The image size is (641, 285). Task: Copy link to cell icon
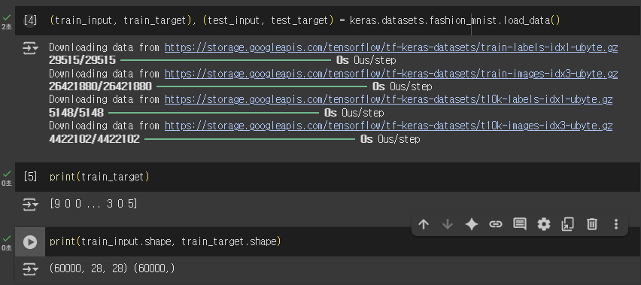tap(496, 224)
